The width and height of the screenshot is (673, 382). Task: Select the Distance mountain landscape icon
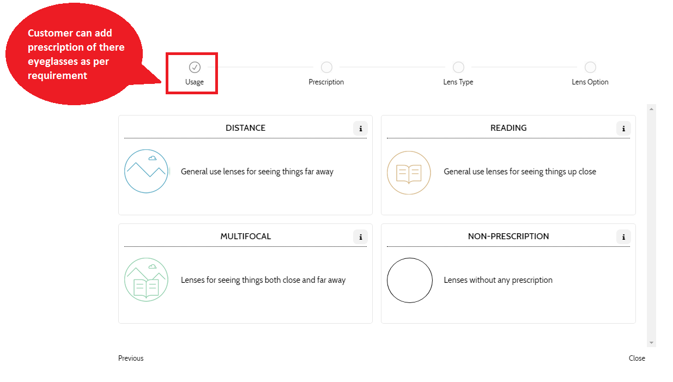(147, 171)
